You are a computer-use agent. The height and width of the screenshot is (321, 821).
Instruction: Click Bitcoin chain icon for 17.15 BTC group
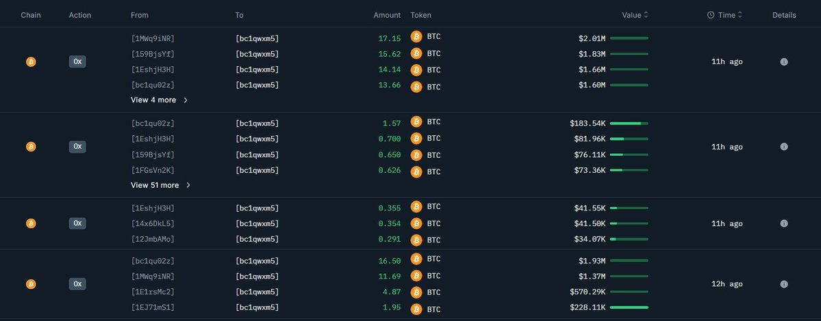click(x=31, y=61)
